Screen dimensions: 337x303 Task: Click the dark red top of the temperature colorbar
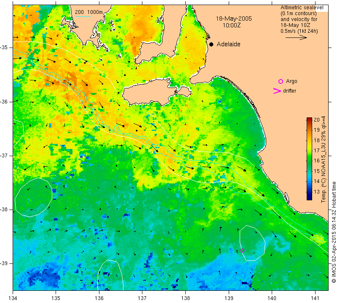pyautogui.click(x=309, y=120)
